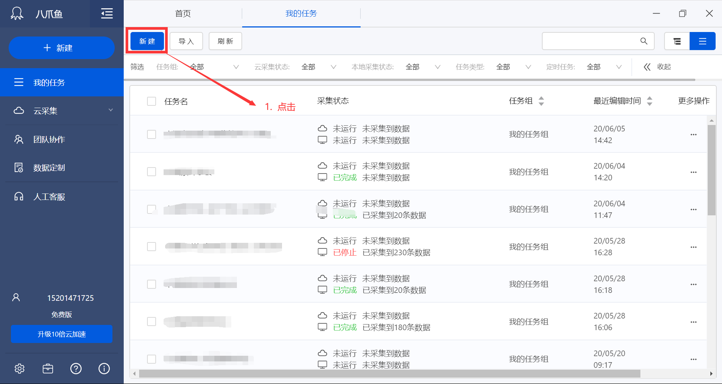This screenshot has width=722, height=384.
Task: Click the search magnifier icon
Action: (644, 41)
